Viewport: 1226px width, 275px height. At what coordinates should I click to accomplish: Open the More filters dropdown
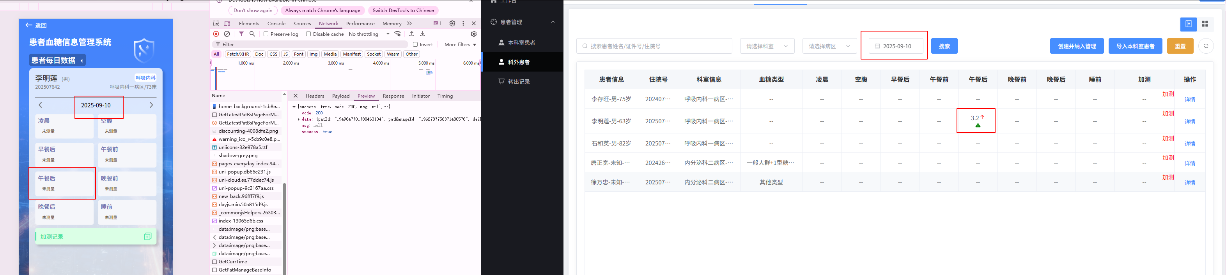(460, 45)
